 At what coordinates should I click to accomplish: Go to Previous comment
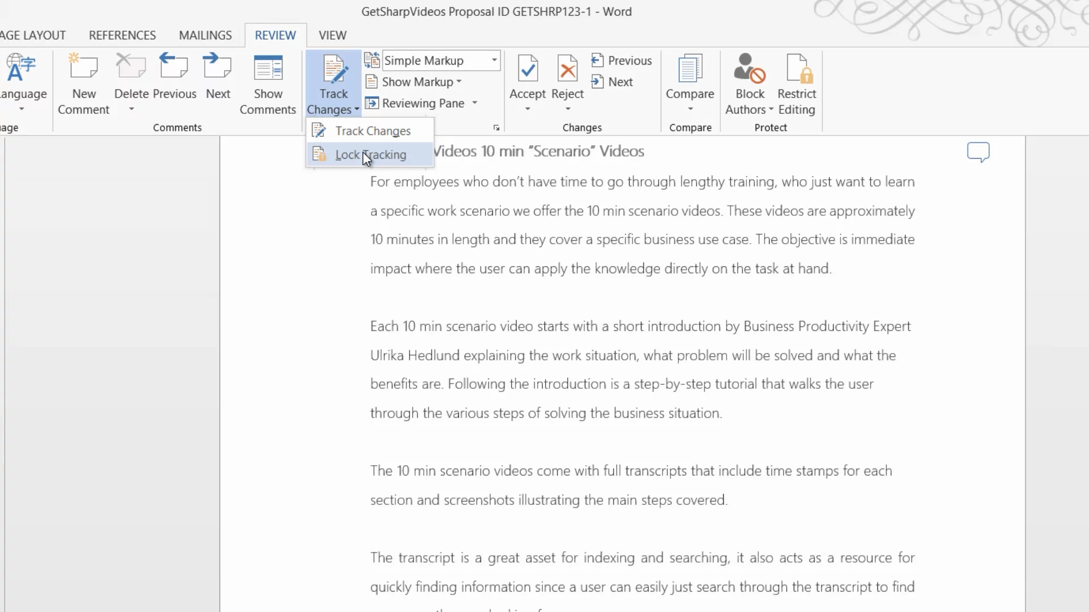[x=174, y=68]
